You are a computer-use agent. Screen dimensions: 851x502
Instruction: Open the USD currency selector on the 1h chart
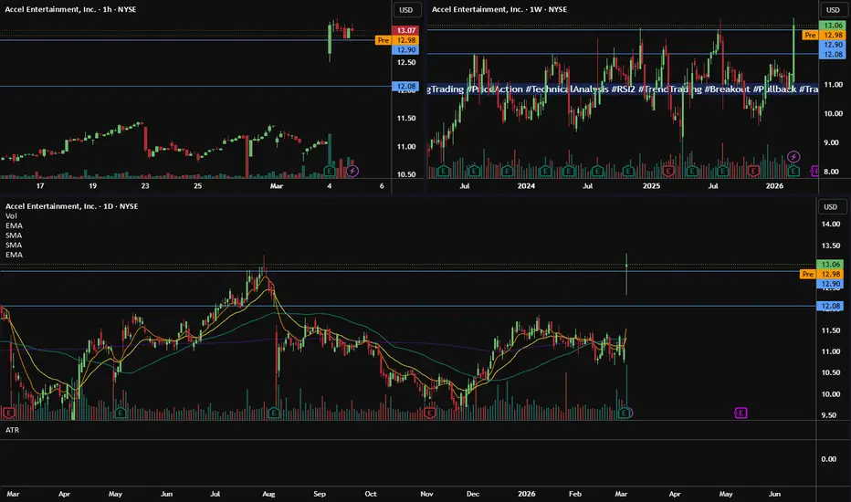tap(406, 10)
